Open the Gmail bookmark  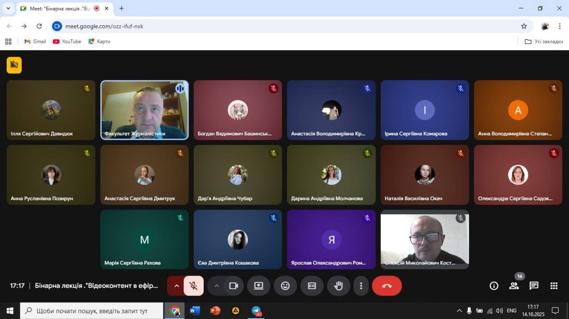pos(35,41)
